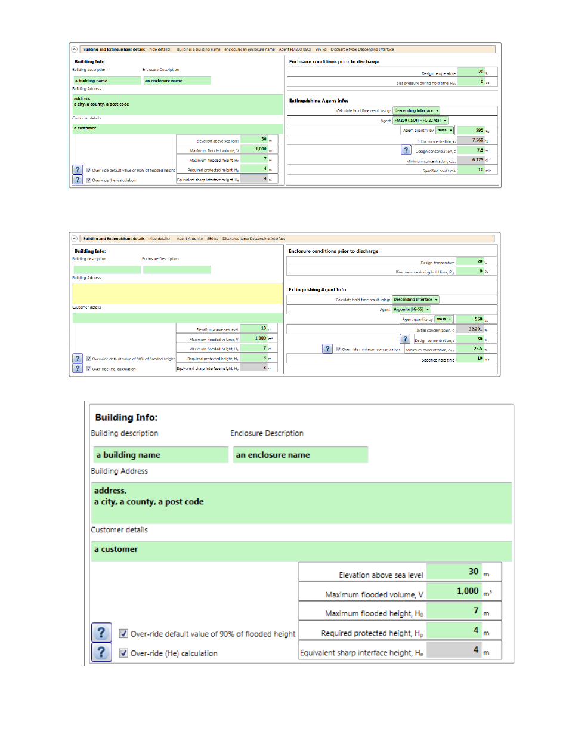Click Maximum flooded volume field in Argonite panel
The width and height of the screenshot is (569, 737).
(254, 338)
